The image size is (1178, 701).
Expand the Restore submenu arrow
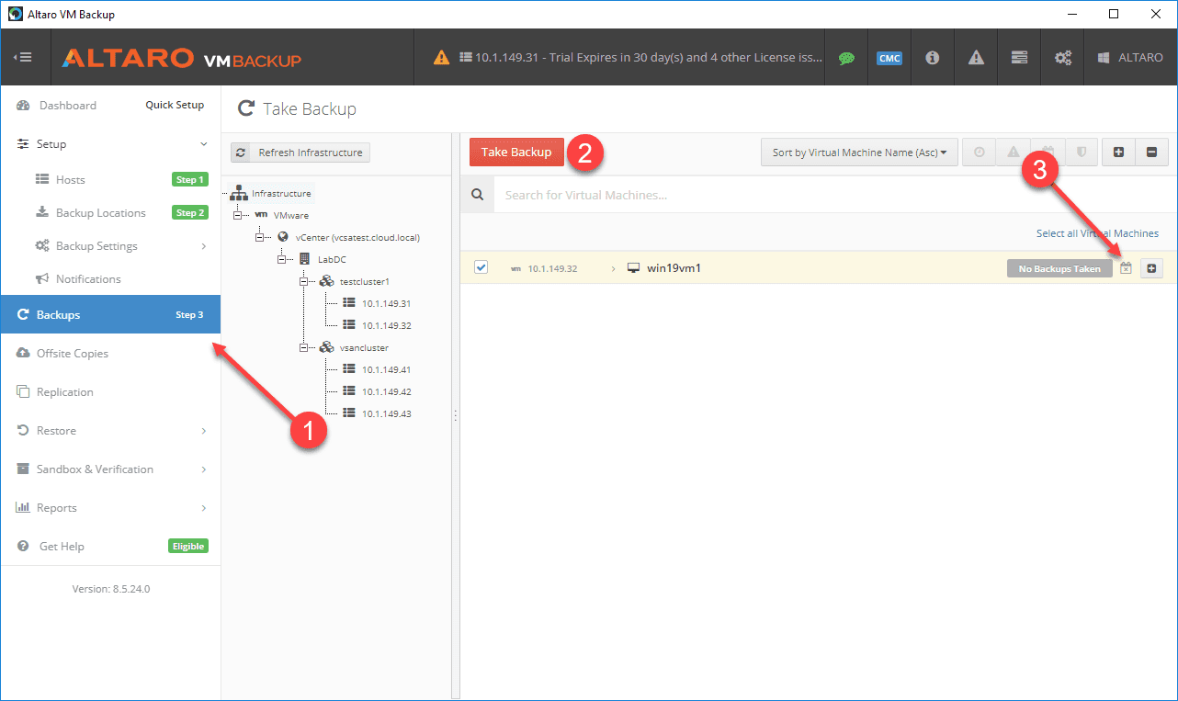point(204,431)
